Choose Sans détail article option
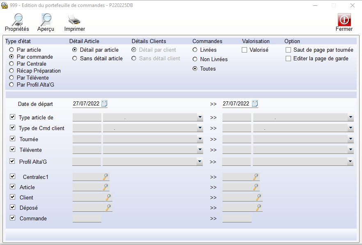The width and height of the screenshot is (362, 245). tap(75, 58)
